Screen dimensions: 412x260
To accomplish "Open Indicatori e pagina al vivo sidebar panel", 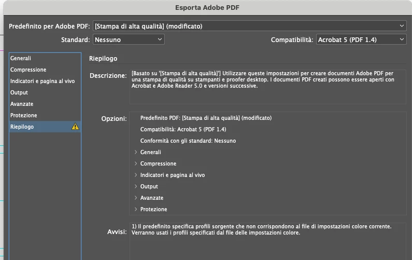I will click(45, 81).
